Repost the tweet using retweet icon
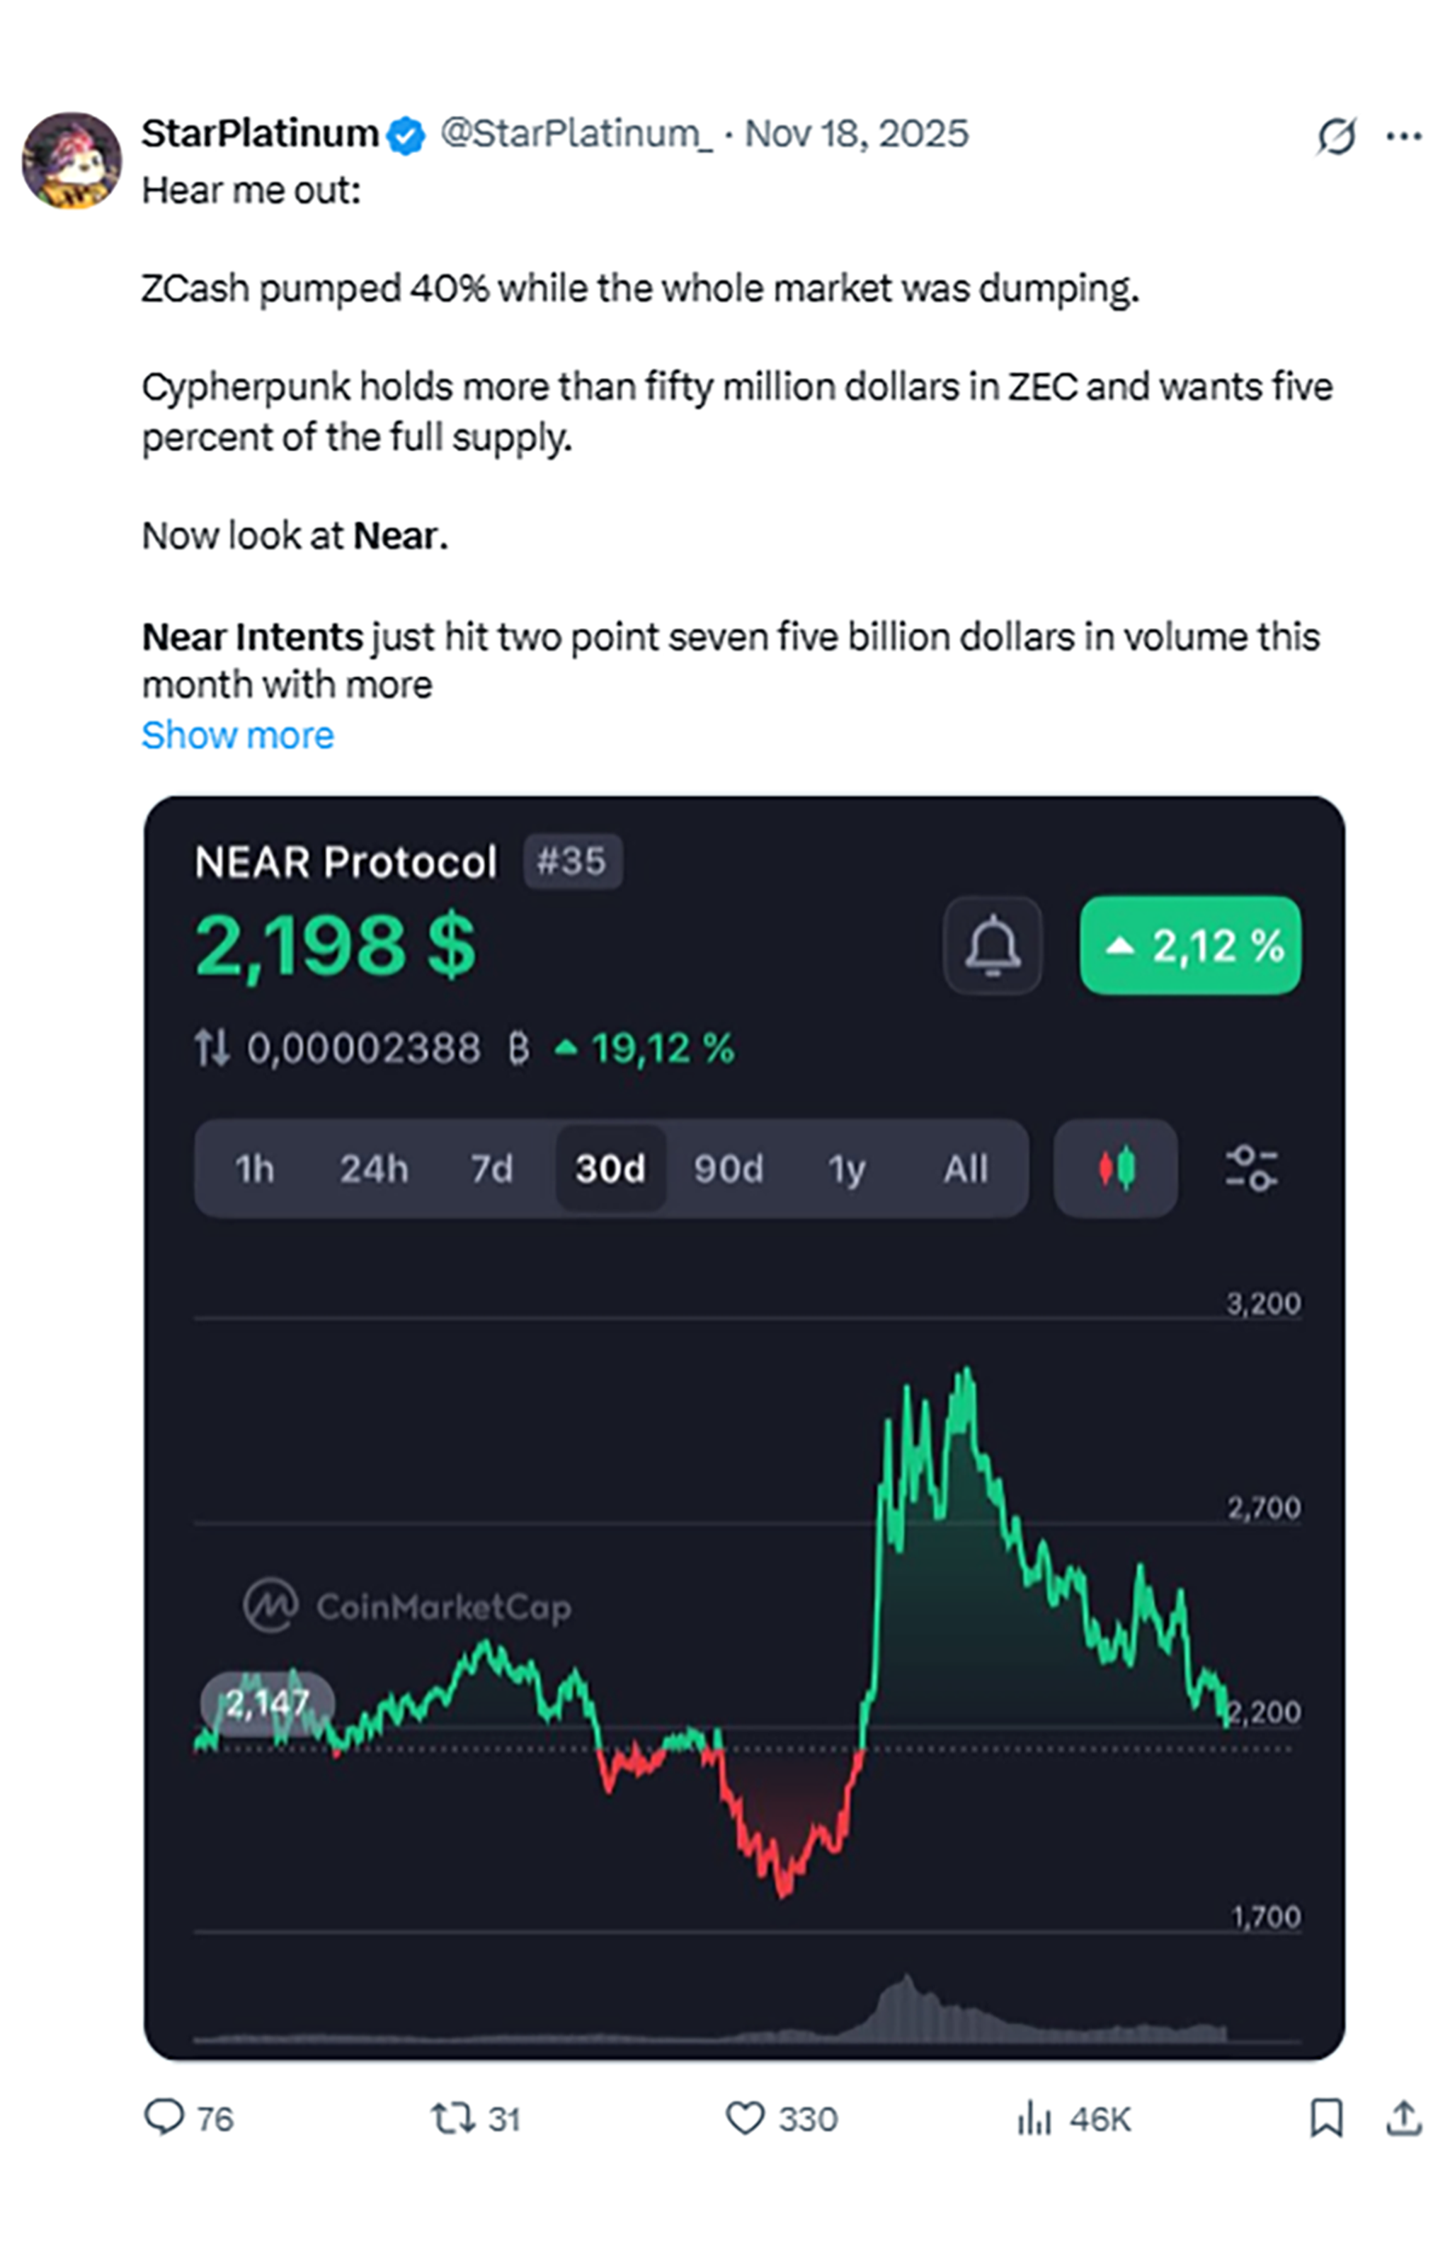This screenshot has width=1450, height=2247. click(x=476, y=2119)
